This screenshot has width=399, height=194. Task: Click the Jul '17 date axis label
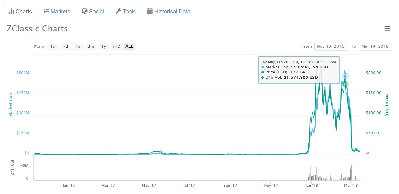click(189, 186)
